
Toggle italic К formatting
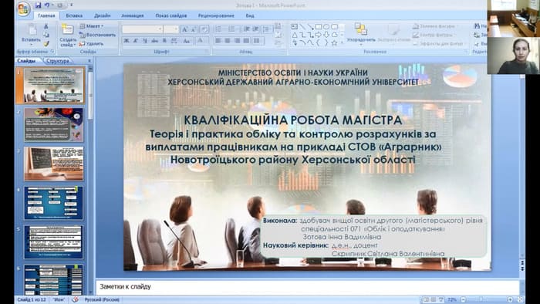pyautogui.click(x=136, y=41)
